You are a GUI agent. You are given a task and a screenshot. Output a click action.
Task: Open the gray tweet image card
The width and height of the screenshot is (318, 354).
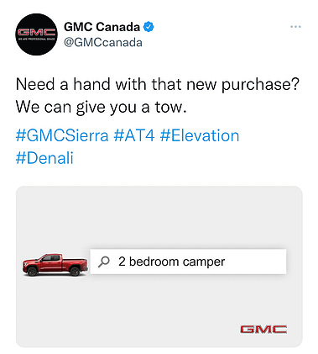click(x=159, y=267)
